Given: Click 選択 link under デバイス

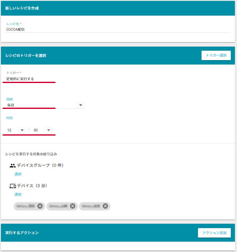Looking at the screenshot, I should [x=18, y=194].
